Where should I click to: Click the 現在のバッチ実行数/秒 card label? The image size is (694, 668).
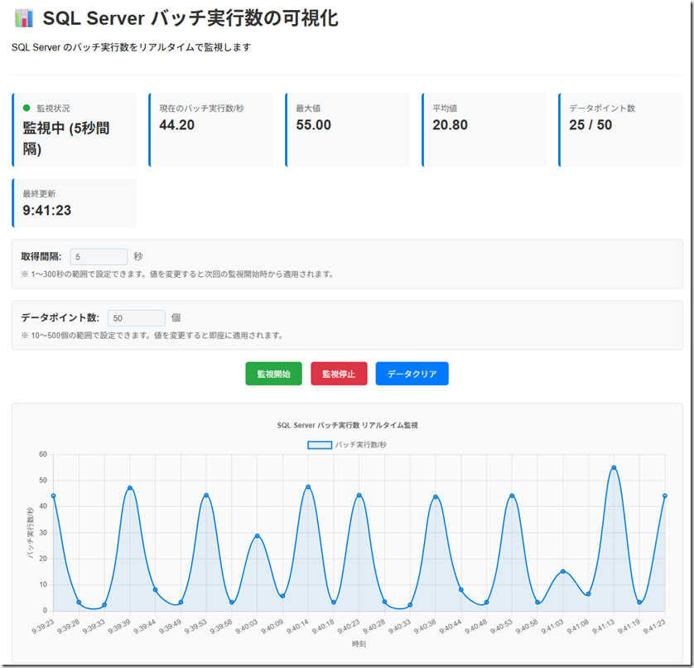[201, 108]
